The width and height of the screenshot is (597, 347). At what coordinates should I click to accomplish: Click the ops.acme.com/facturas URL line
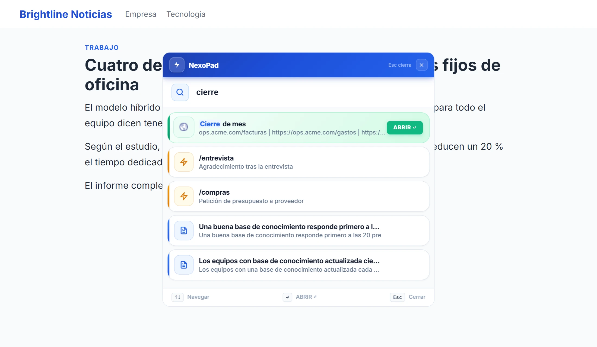pyautogui.click(x=292, y=132)
